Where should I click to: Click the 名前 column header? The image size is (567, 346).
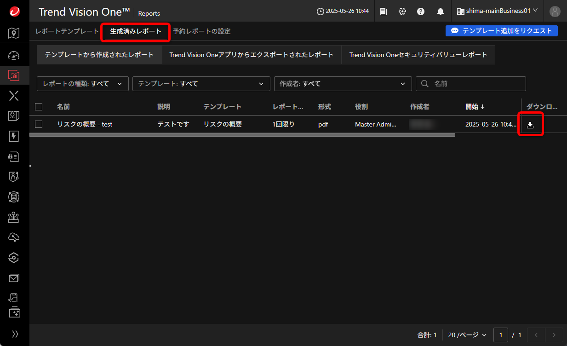(x=63, y=107)
